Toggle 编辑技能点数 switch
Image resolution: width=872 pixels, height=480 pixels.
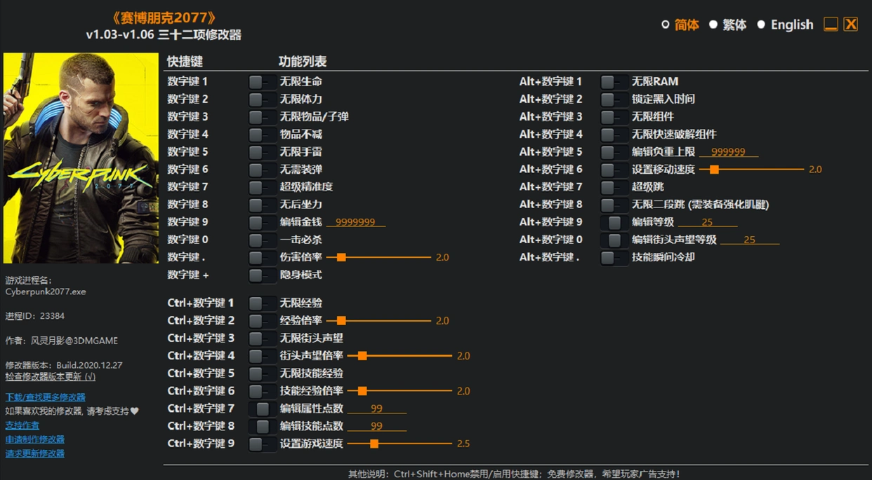coord(262,426)
